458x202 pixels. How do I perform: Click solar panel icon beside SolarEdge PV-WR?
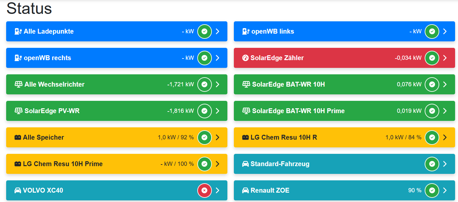pos(18,111)
